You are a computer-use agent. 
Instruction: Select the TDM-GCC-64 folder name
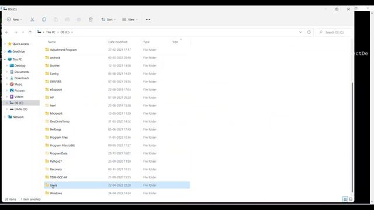point(58,177)
